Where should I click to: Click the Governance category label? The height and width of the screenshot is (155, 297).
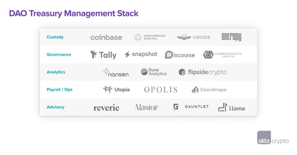pos(59,54)
